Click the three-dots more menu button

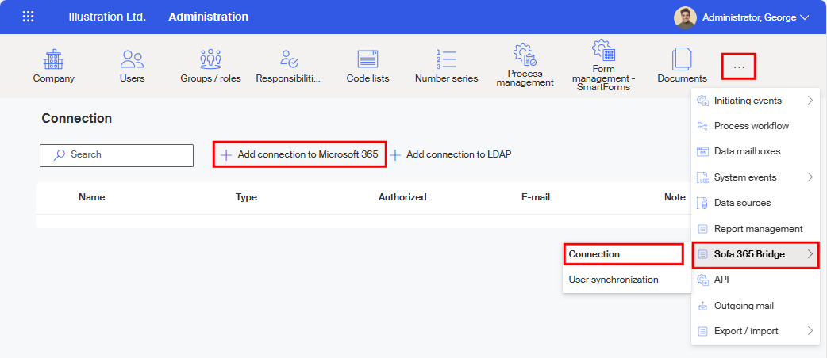coord(739,67)
